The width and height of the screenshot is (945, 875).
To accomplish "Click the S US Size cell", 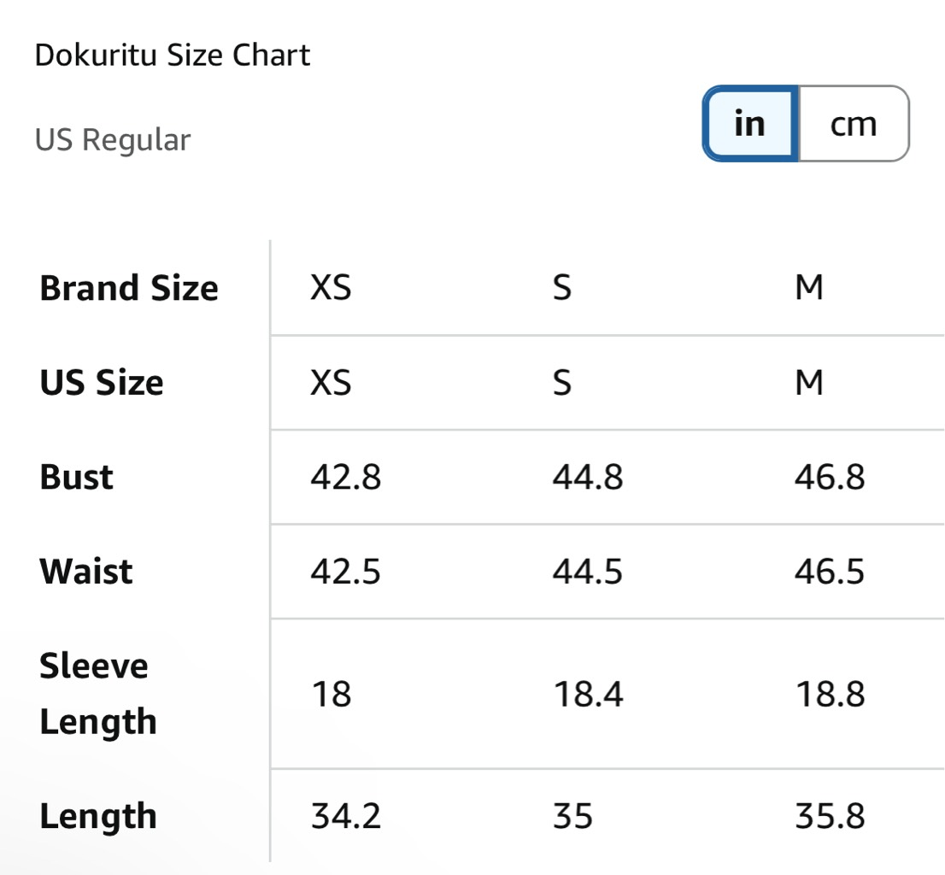I will click(x=562, y=382).
